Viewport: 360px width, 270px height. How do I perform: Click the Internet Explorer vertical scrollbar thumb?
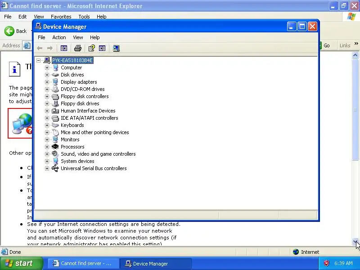[x=355, y=110]
